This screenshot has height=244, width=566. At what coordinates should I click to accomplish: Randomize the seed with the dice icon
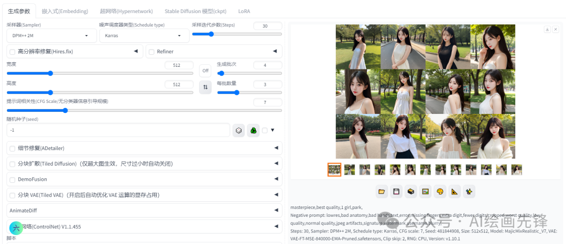pyautogui.click(x=238, y=131)
